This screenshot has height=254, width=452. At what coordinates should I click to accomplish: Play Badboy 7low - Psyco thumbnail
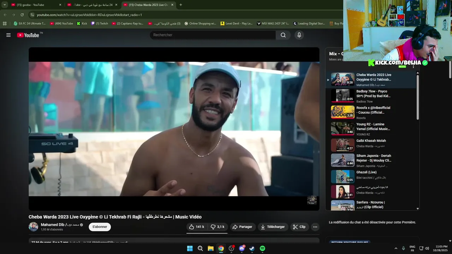(x=343, y=96)
